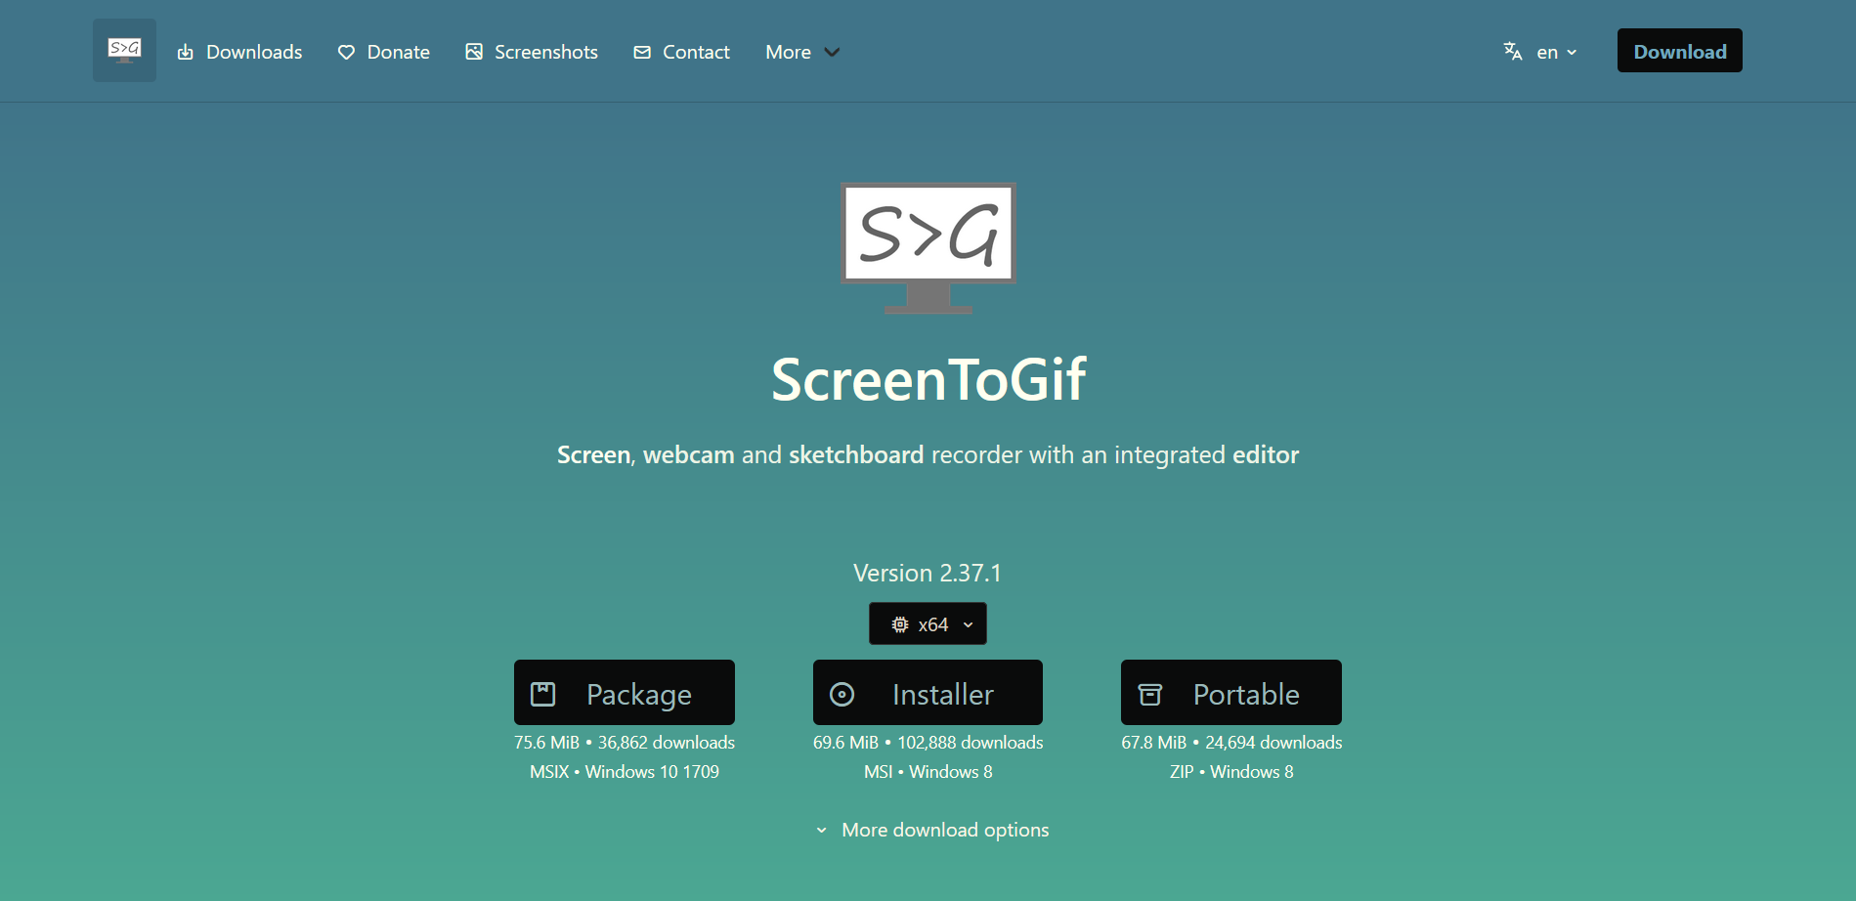Screen dimensions: 1856x901
Task: Click the '69.6 MiB • 102,888 downloads' text
Action: tap(928, 743)
